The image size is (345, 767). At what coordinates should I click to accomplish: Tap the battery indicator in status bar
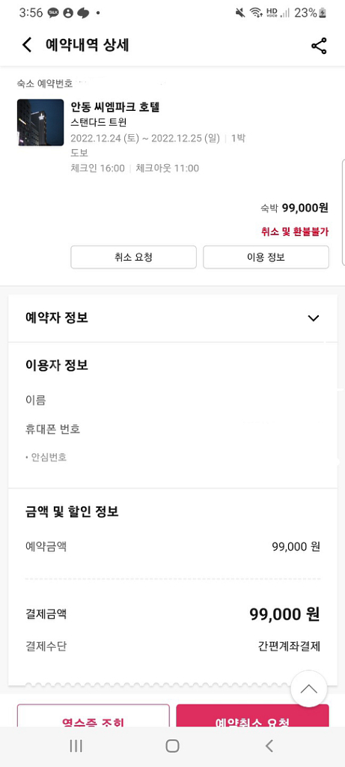[x=323, y=13]
